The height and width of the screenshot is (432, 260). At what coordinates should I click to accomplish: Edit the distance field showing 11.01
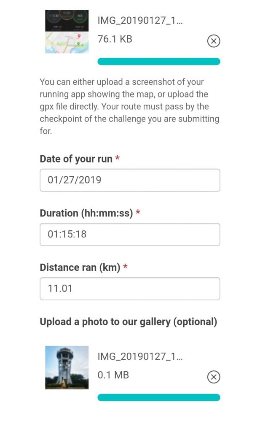click(x=130, y=289)
